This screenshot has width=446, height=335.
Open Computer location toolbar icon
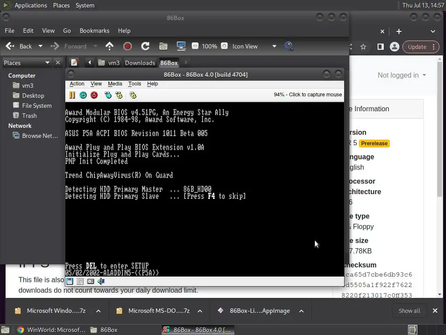tap(181, 46)
